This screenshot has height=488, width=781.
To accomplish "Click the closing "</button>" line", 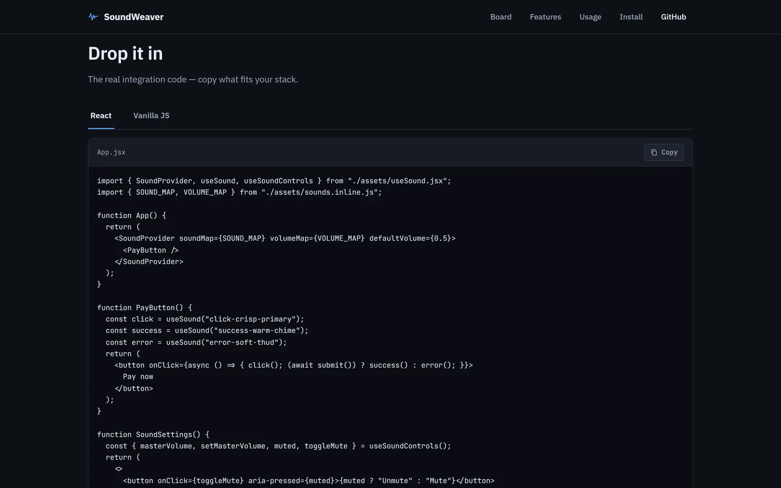I will [x=134, y=388].
